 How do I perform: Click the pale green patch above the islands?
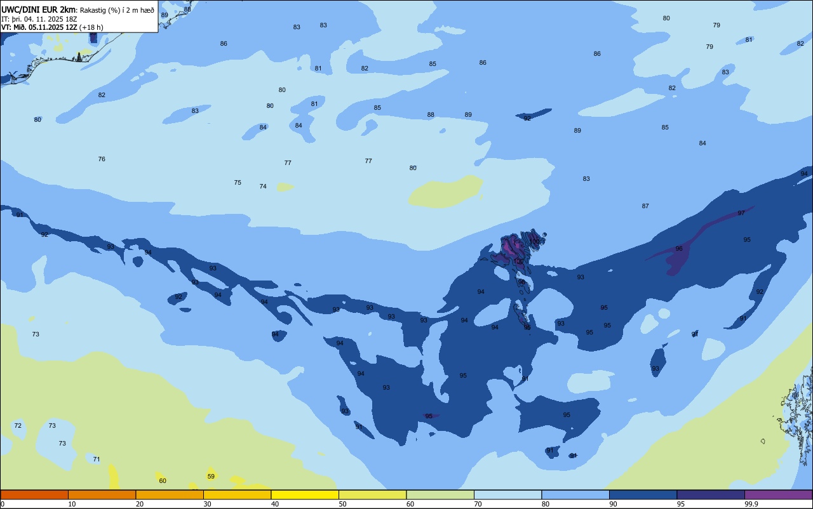447,192
